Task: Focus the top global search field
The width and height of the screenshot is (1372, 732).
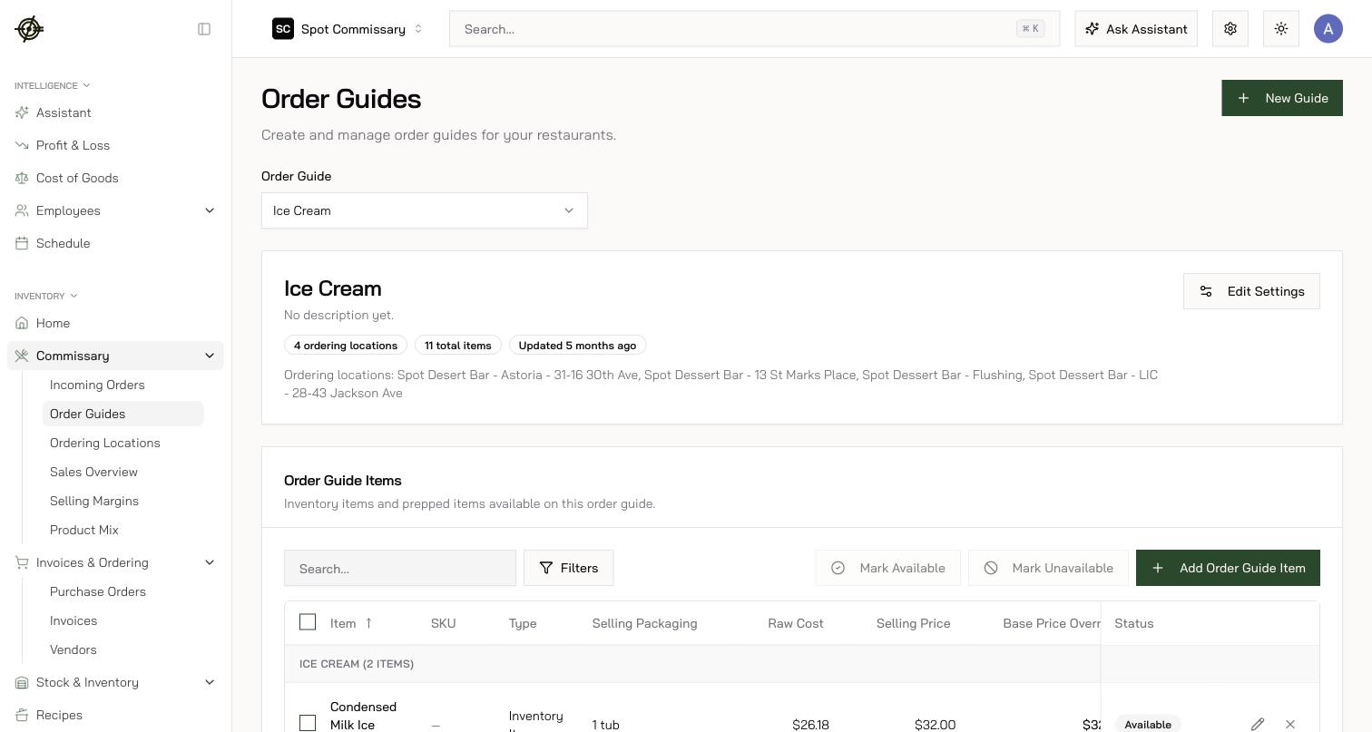Action: (754, 29)
